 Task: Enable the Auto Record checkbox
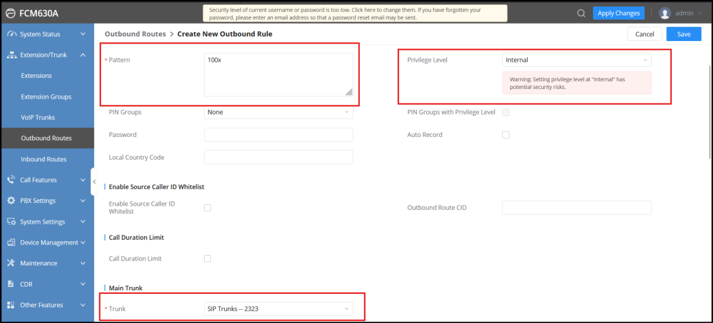[x=506, y=135]
